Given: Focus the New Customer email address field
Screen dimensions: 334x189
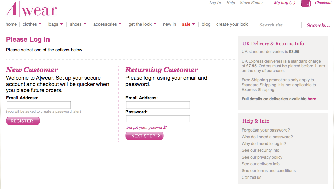Looking at the screenshot, I should pyautogui.click(x=39, y=105).
